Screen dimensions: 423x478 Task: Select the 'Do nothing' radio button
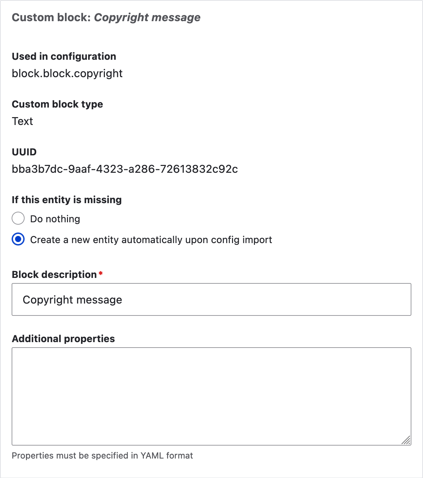pos(18,219)
